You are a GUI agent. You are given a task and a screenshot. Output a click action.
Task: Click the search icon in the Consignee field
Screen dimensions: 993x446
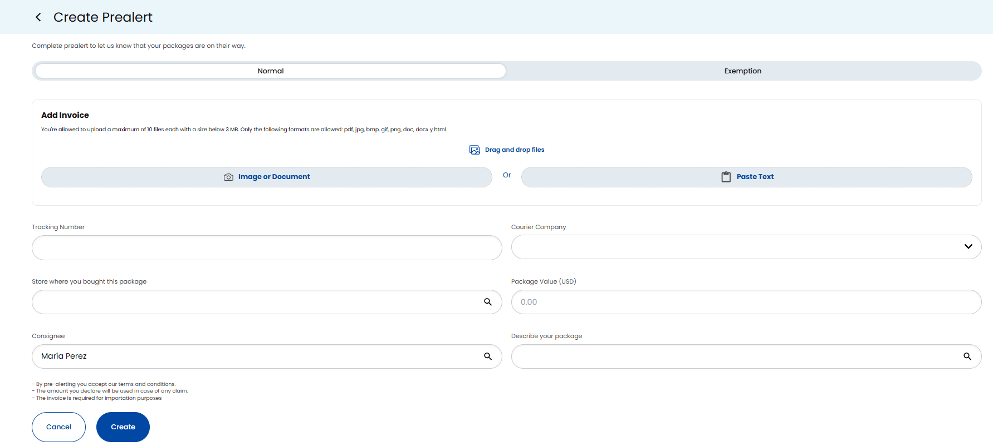pos(488,356)
